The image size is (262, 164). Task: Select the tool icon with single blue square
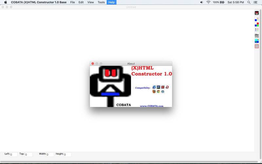(257, 19)
